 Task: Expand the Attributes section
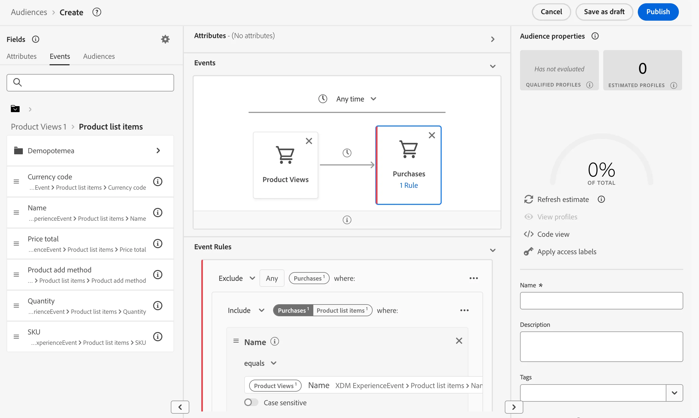click(493, 39)
